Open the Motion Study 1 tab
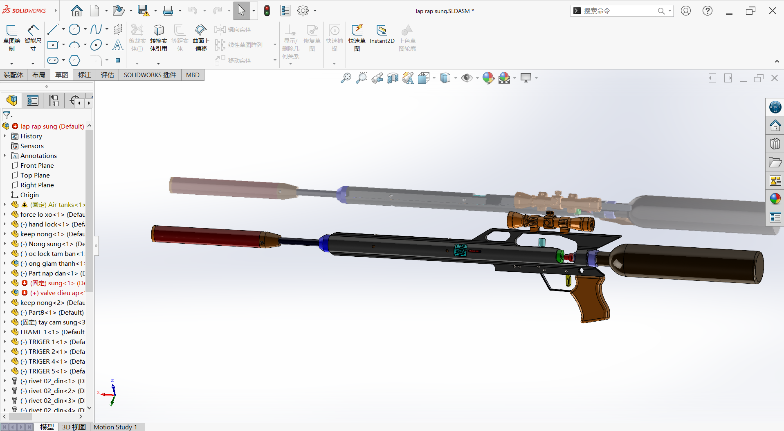This screenshot has height=431, width=784. [116, 427]
